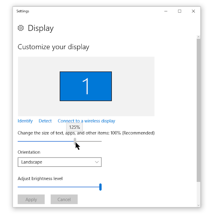Click the scrollbar up arrow

[198, 37]
